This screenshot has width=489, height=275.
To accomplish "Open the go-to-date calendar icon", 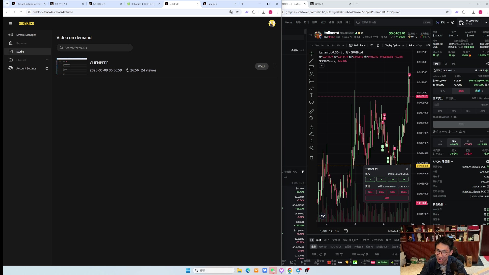I will point(346,231).
